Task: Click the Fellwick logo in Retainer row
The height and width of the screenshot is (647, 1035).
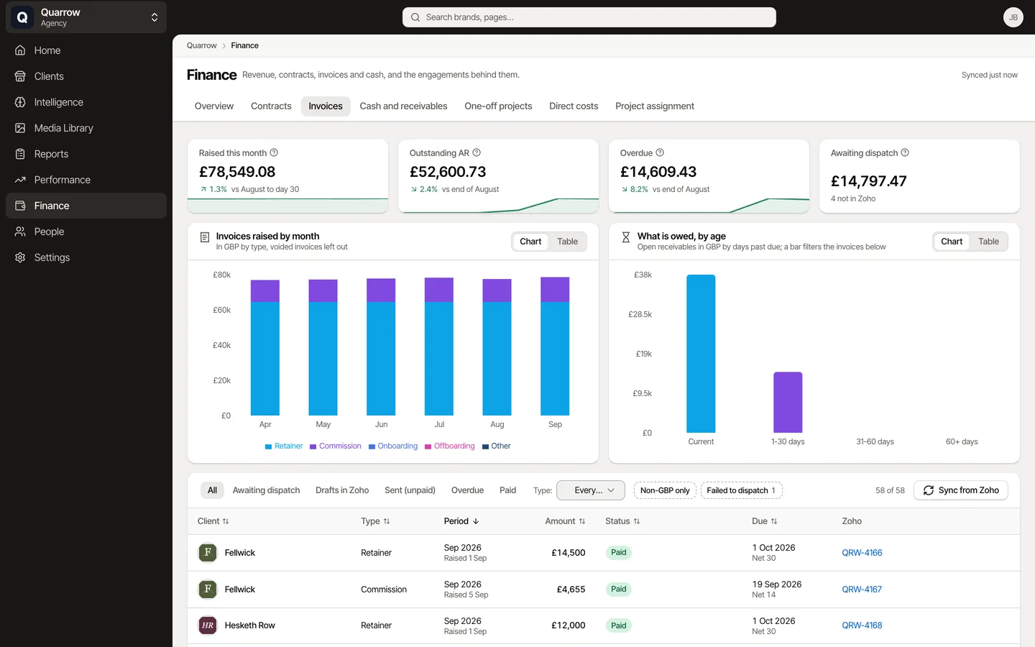Action: [x=208, y=553]
